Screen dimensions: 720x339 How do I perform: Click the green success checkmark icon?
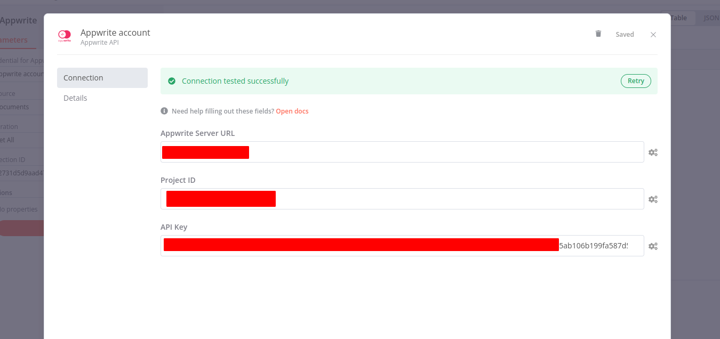[x=172, y=81]
